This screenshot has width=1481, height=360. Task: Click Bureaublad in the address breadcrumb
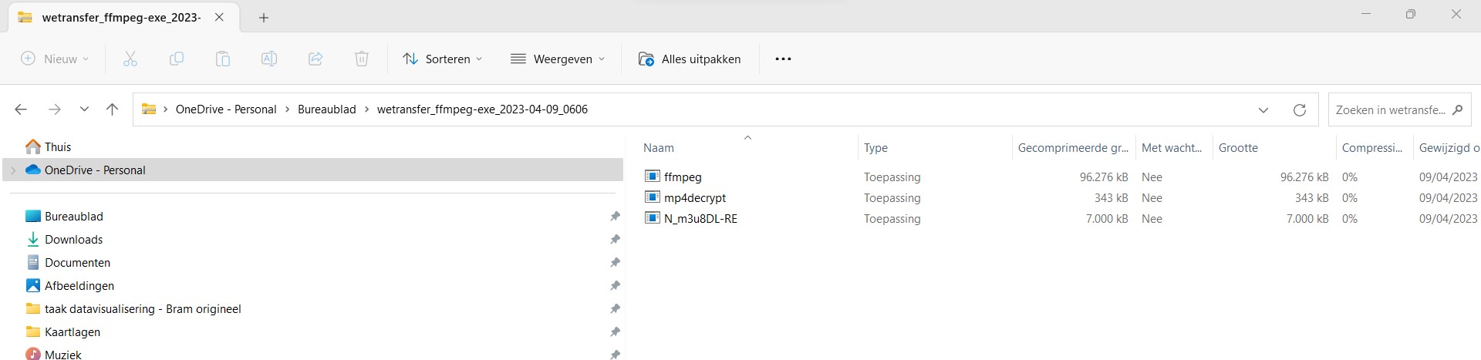327,109
